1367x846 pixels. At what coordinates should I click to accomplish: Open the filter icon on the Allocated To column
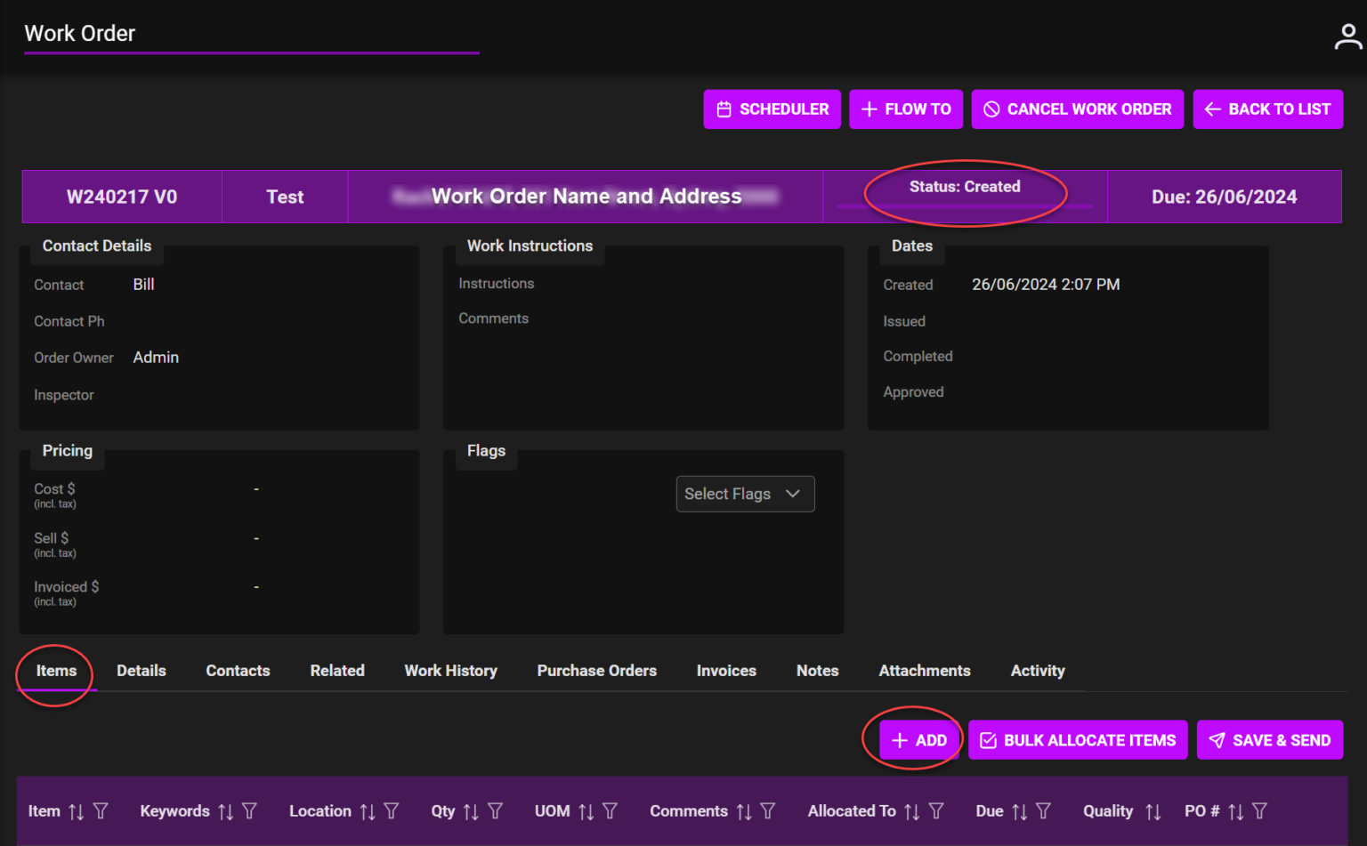[936, 810]
